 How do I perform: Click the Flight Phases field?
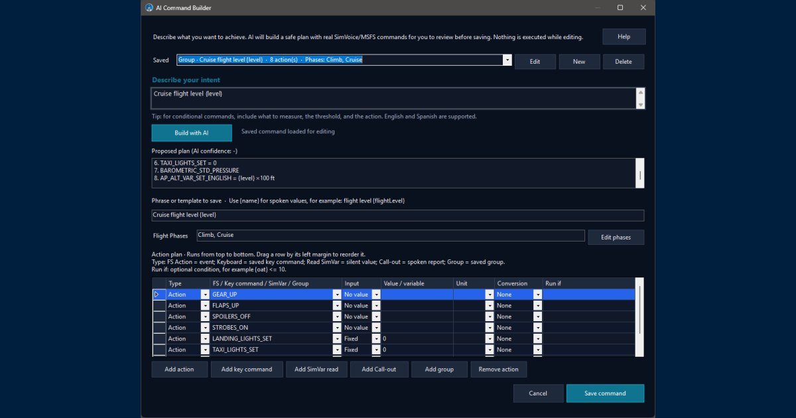[391, 236]
